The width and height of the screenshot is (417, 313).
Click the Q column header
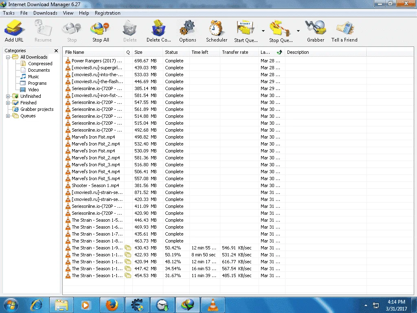pyautogui.click(x=128, y=52)
